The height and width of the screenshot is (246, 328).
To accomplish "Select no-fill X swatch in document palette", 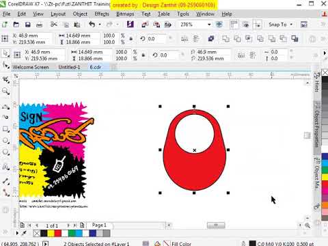I will 37,233.
